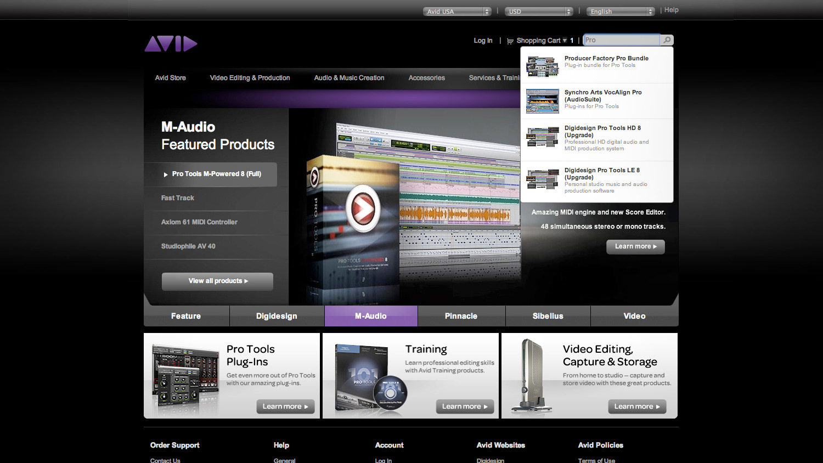
Task: Open the Accessories menu
Action: [426, 78]
